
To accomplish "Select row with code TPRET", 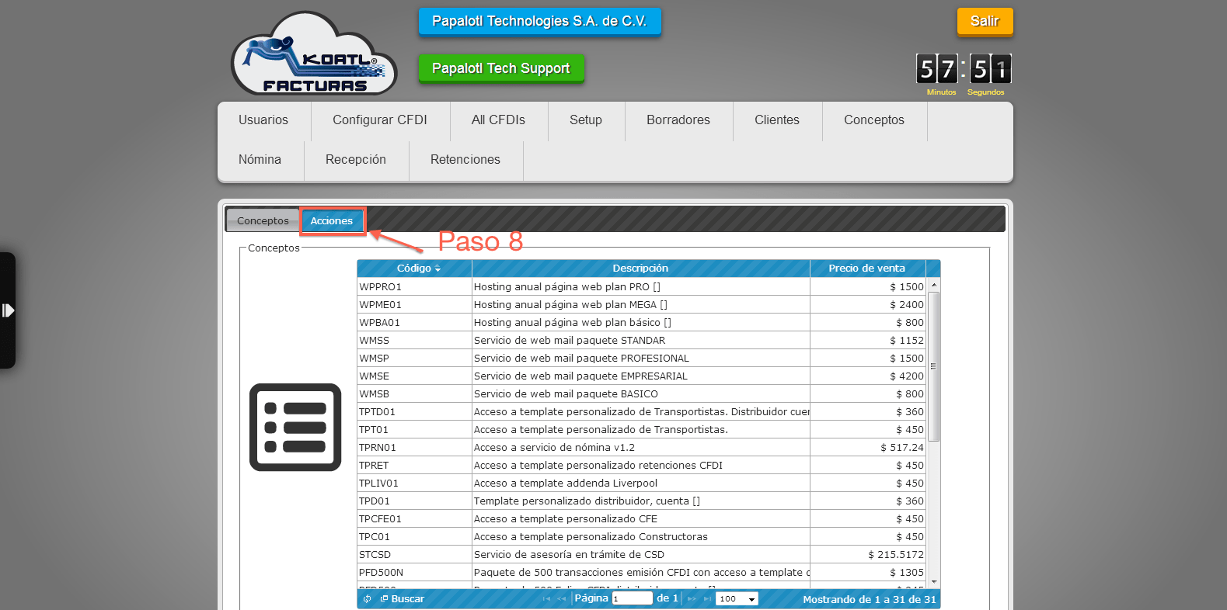I will click(641, 465).
